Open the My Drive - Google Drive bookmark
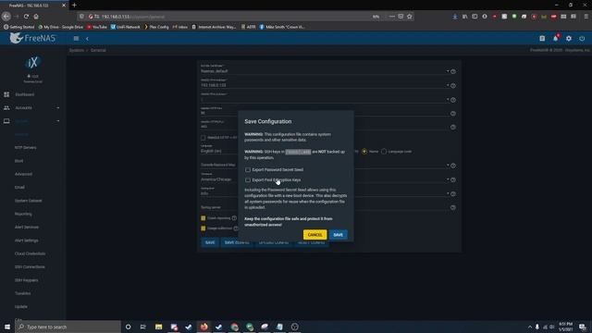Screen dimensions: 592x333 point(60,27)
